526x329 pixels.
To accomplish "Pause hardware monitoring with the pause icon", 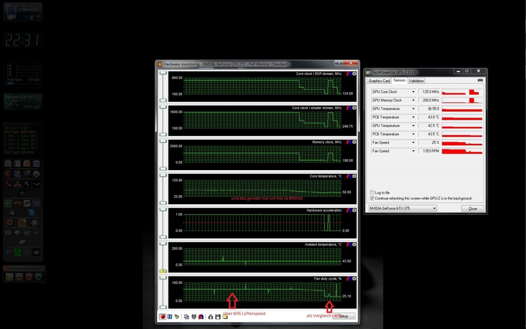I will 170,316.
